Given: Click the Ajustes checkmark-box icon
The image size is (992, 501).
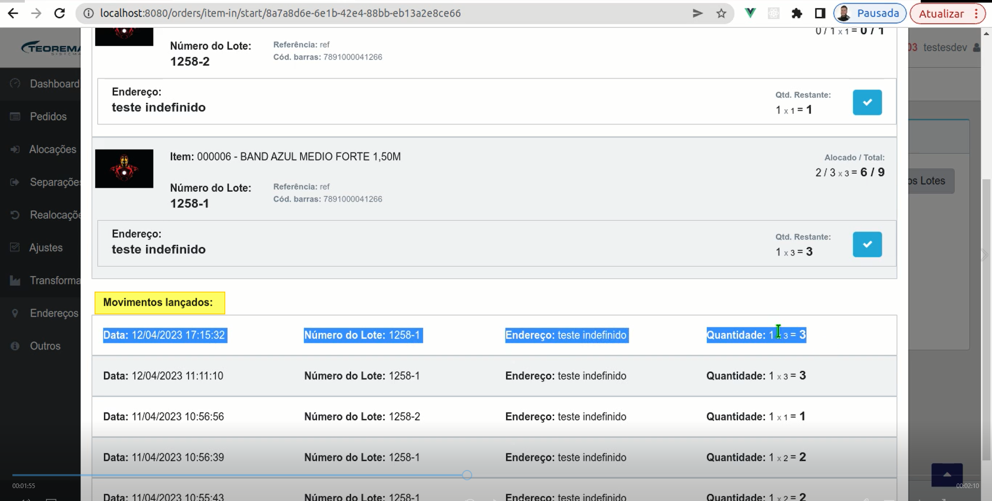Looking at the screenshot, I should pos(15,248).
